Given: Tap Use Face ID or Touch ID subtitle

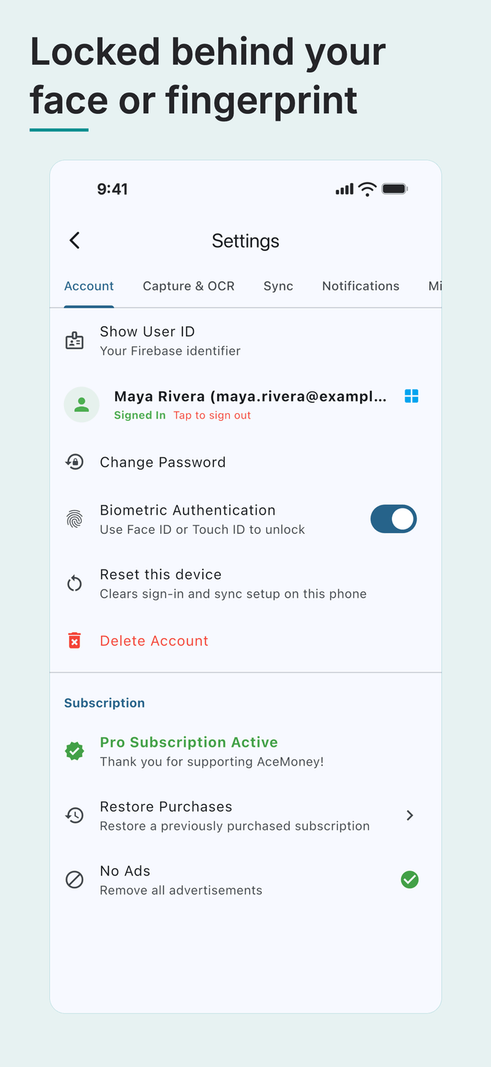Looking at the screenshot, I should (202, 529).
